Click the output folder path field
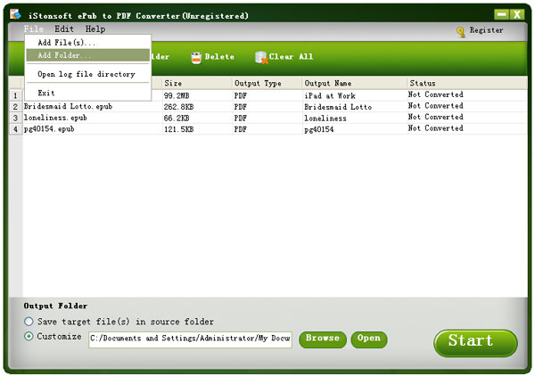 (190, 339)
